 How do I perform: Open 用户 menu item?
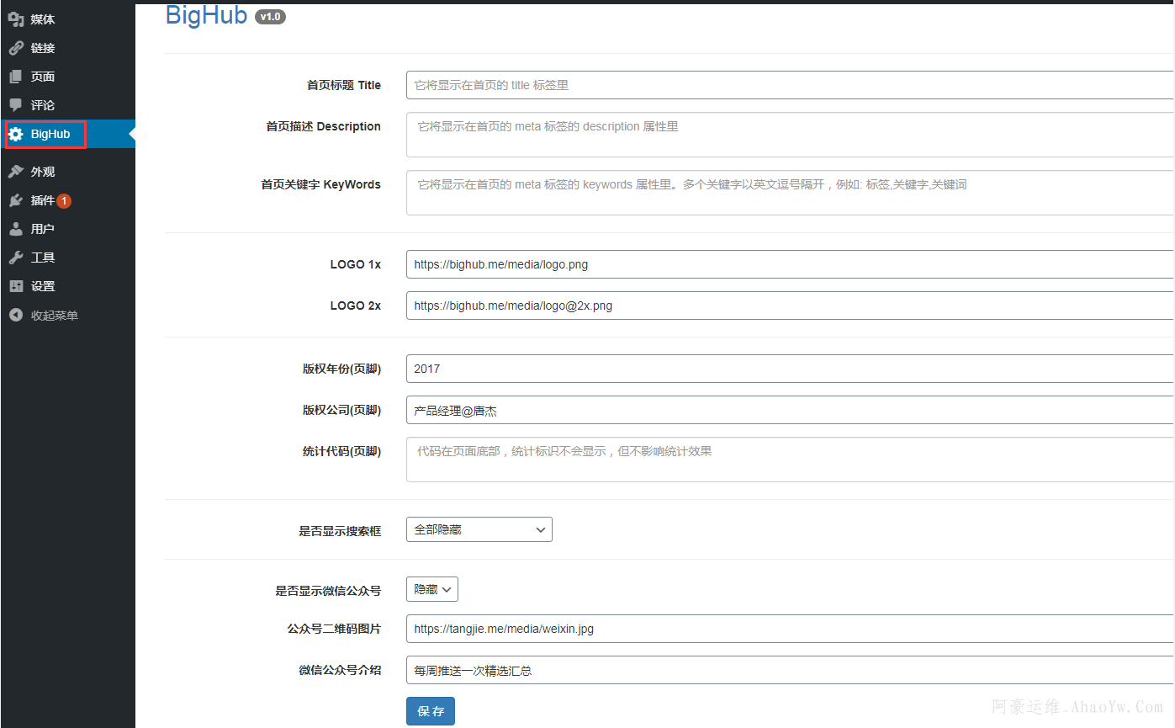[x=43, y=229]
